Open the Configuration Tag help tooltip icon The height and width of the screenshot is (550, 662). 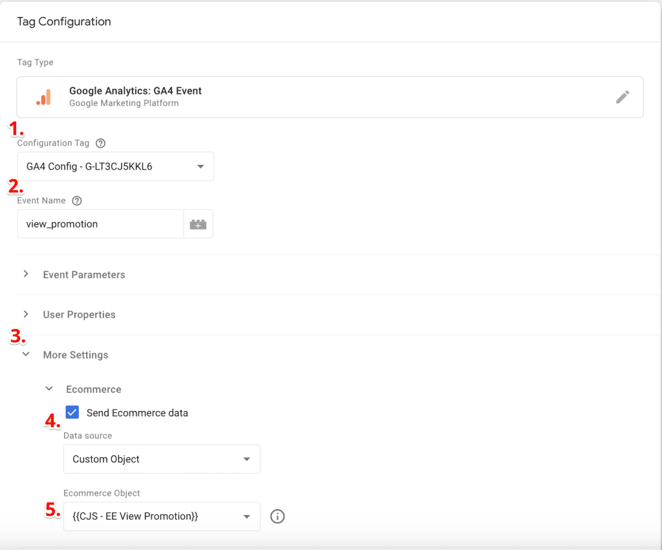coord(100,143)
